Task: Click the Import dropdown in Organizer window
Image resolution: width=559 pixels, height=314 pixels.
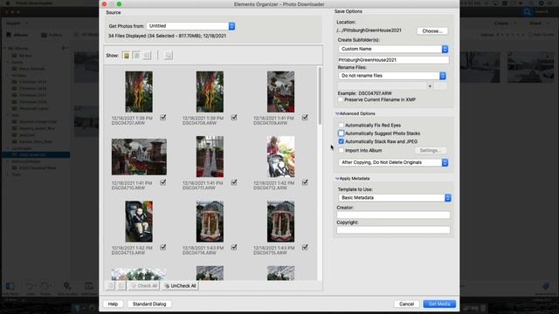Action: (x=17, y=24)
